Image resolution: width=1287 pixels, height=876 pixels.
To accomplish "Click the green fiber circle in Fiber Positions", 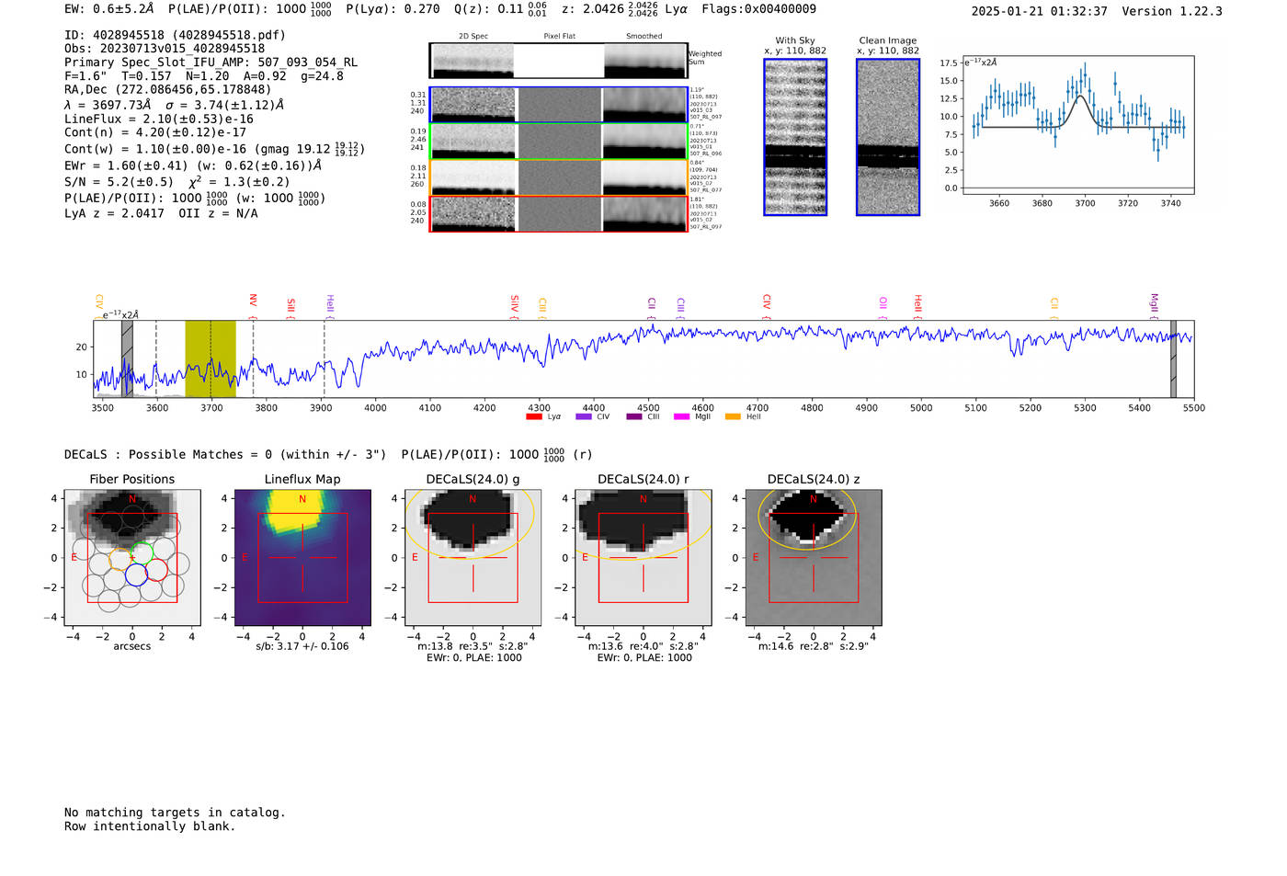I will (x=142, y=554).
